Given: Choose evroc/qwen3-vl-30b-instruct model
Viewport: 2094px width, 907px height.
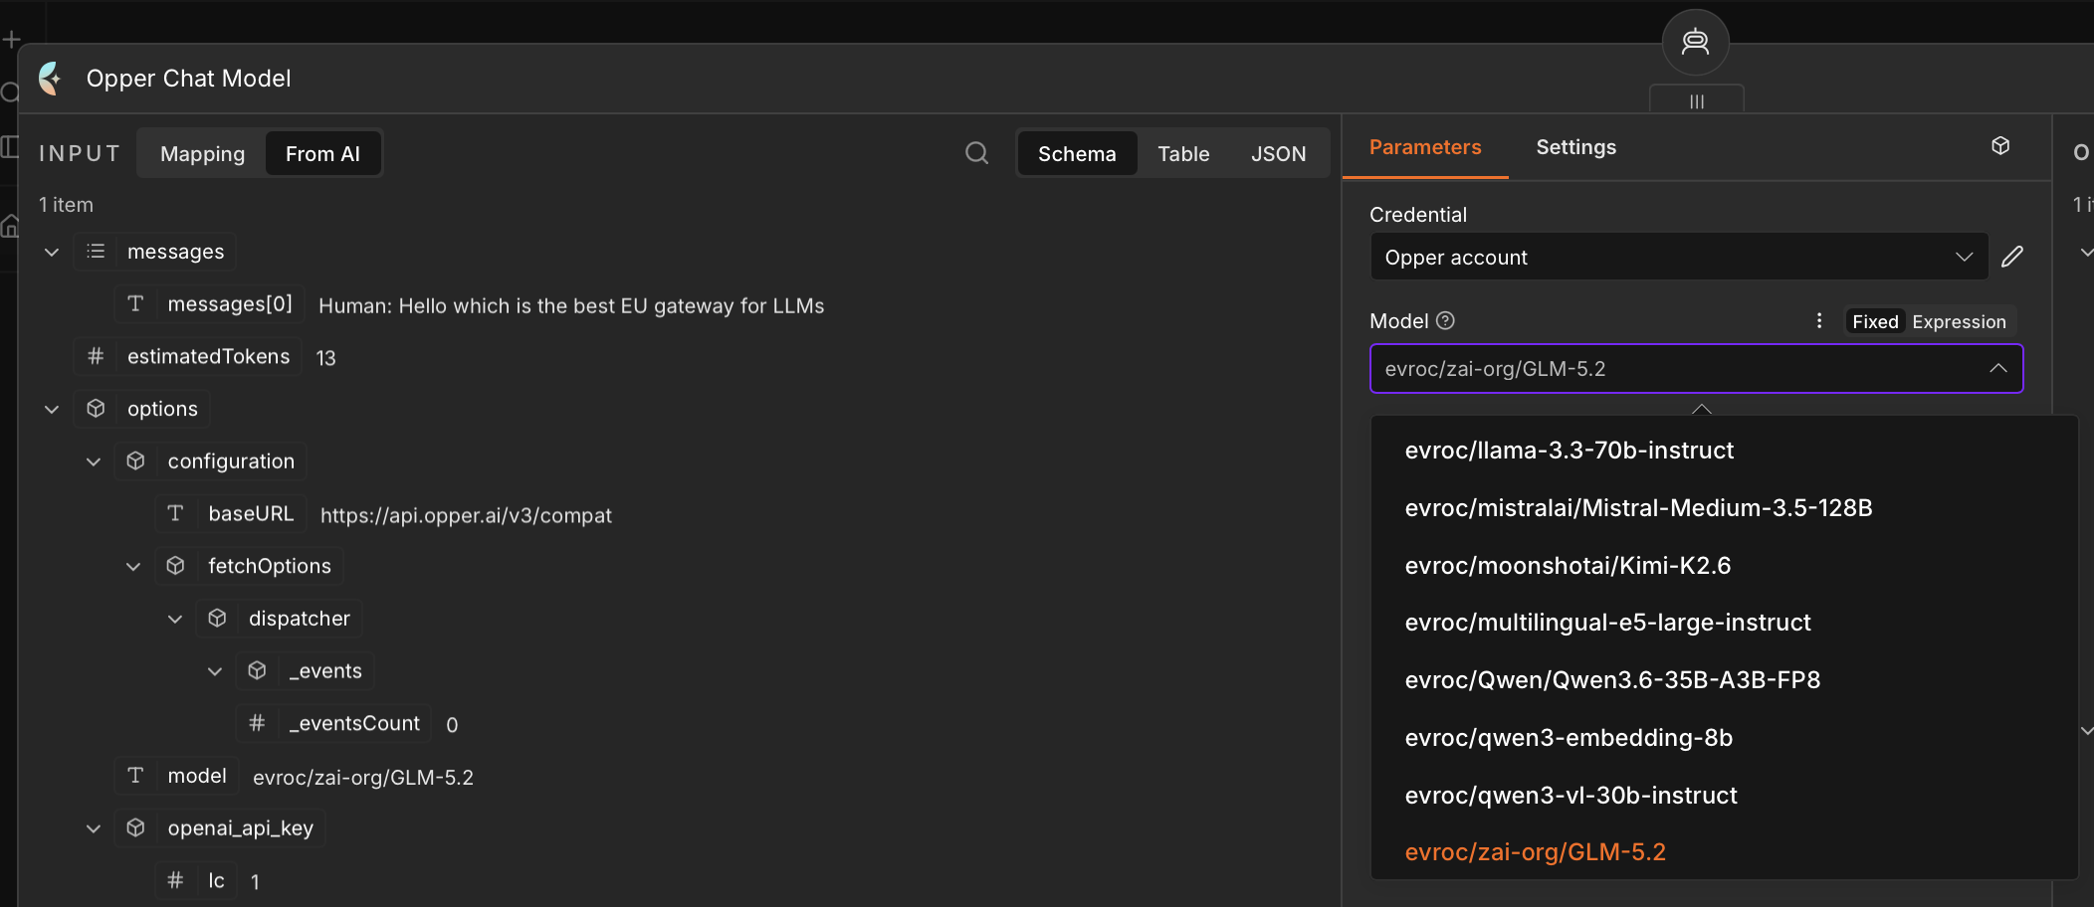Looking at the screenshot, I should (x=1724, y=796).
